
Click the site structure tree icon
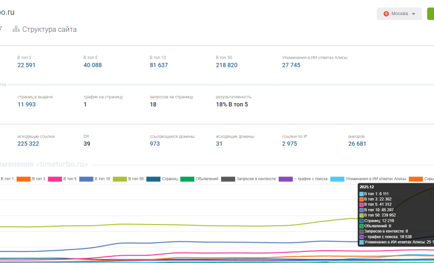point(16,29)
